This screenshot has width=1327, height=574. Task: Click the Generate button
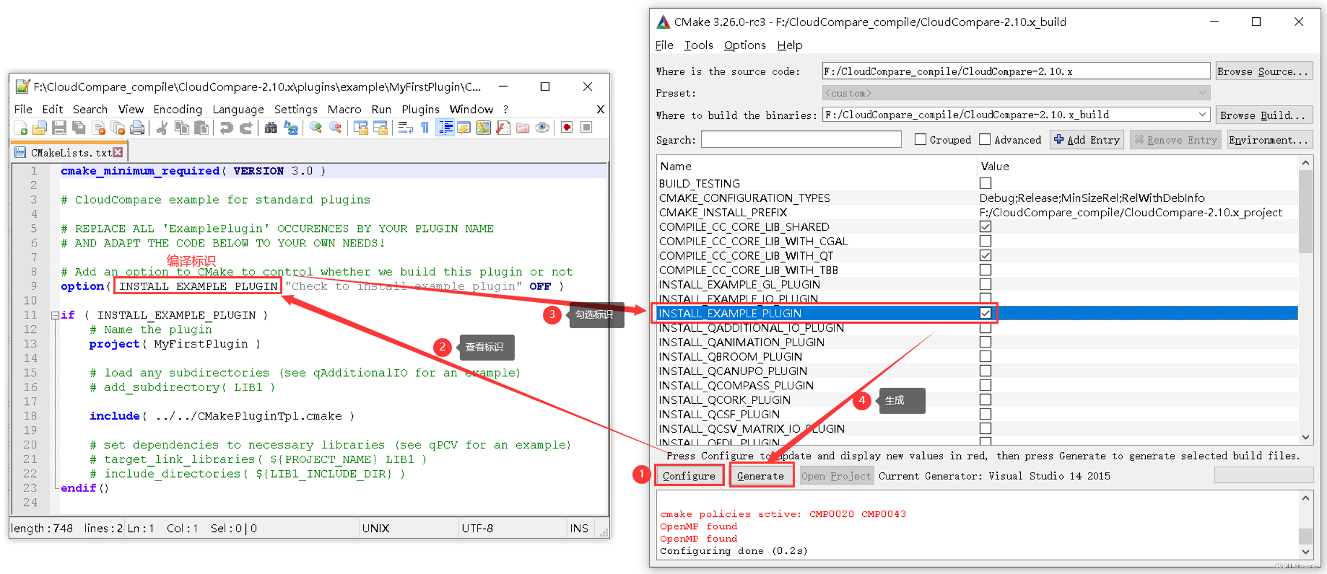tap(761, 475)
